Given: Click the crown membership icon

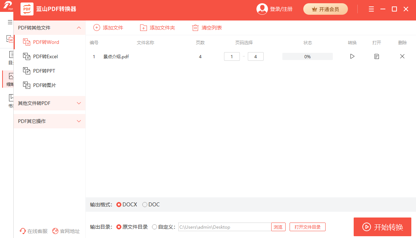Looking at the screenshot, I should coord(314,9).
